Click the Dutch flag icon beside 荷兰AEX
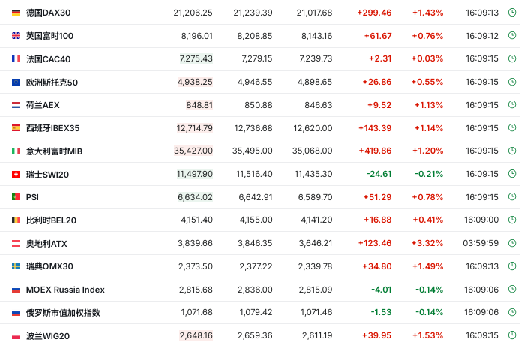This screenshot has width=524, height=348. point(16,105)
